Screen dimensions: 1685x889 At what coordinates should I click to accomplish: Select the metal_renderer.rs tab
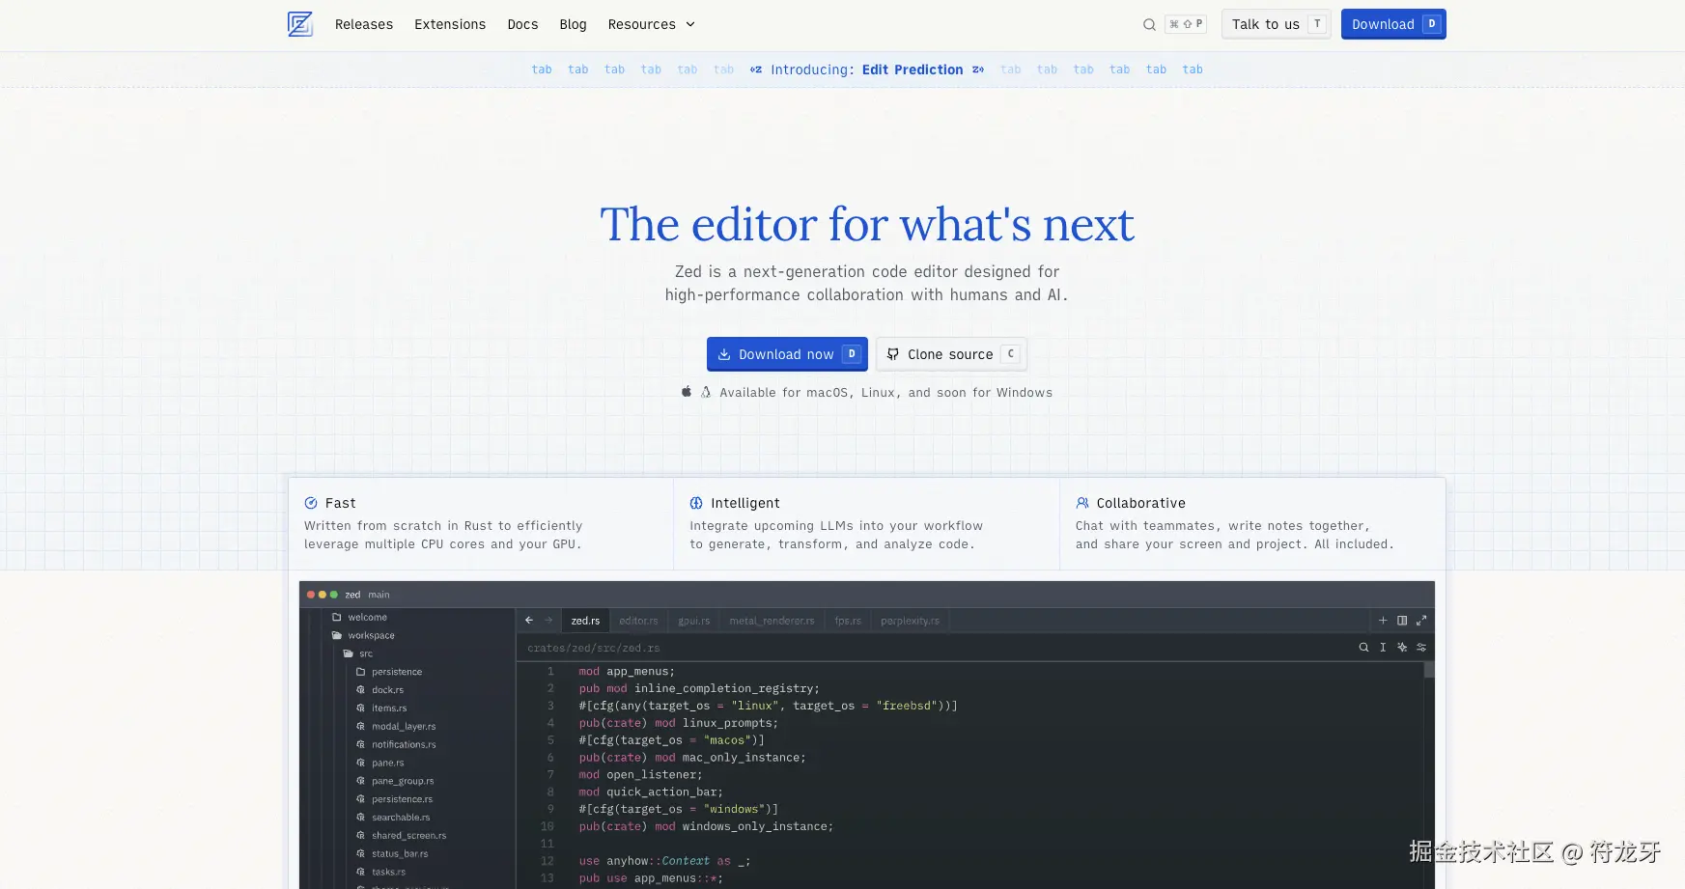[x=772, y=621]
